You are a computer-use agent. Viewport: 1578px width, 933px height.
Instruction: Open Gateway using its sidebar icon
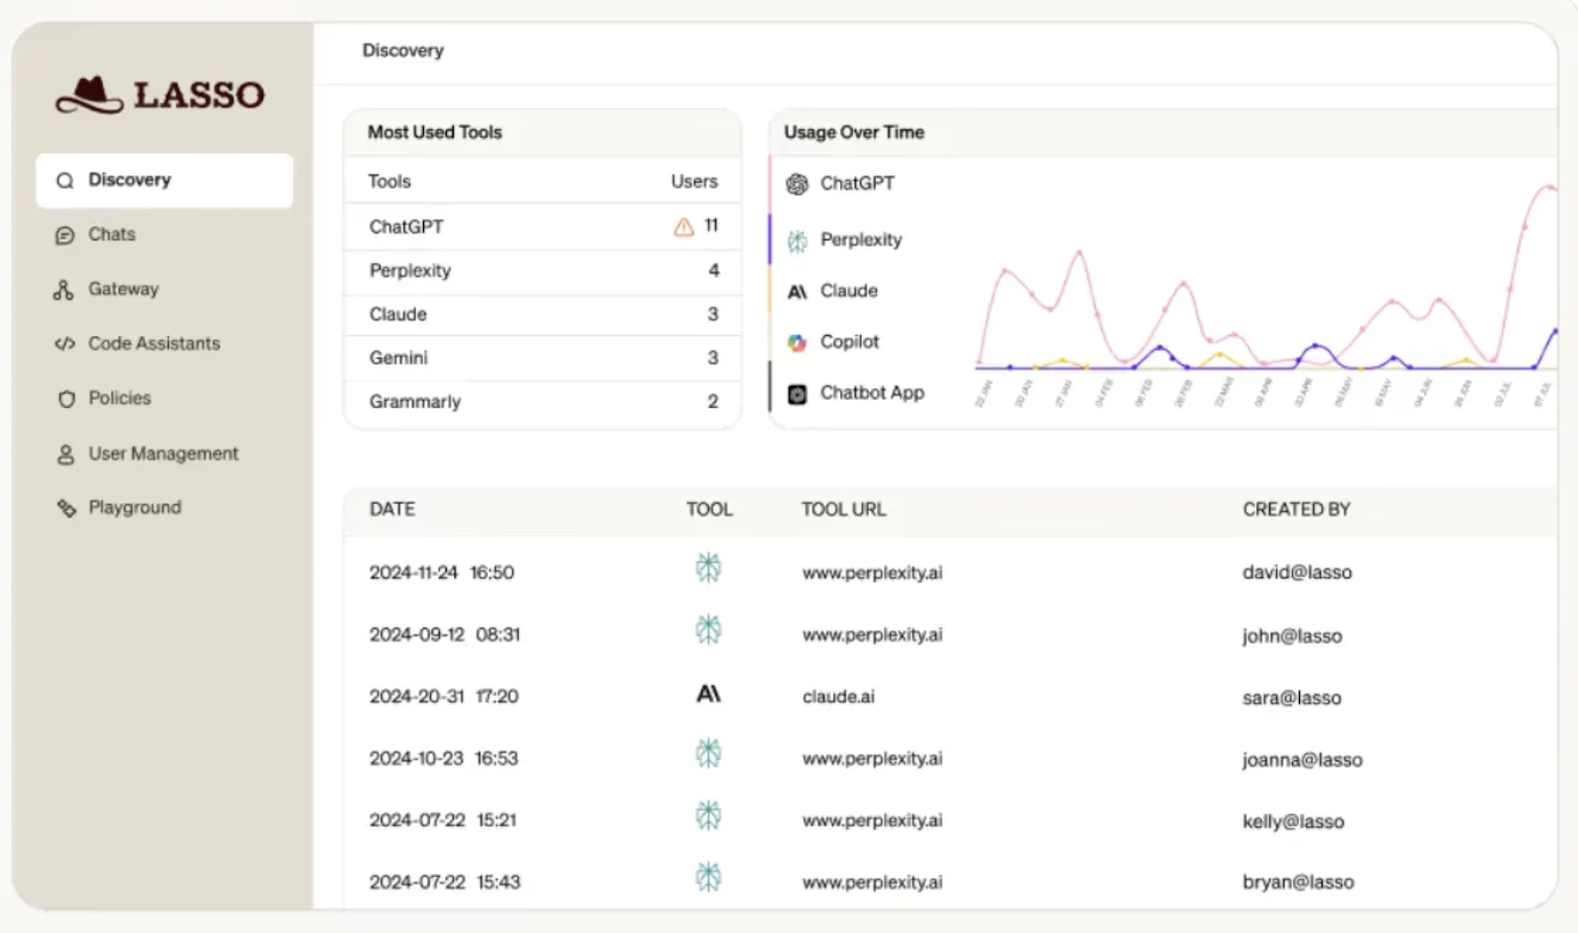[x=64, y=289]
